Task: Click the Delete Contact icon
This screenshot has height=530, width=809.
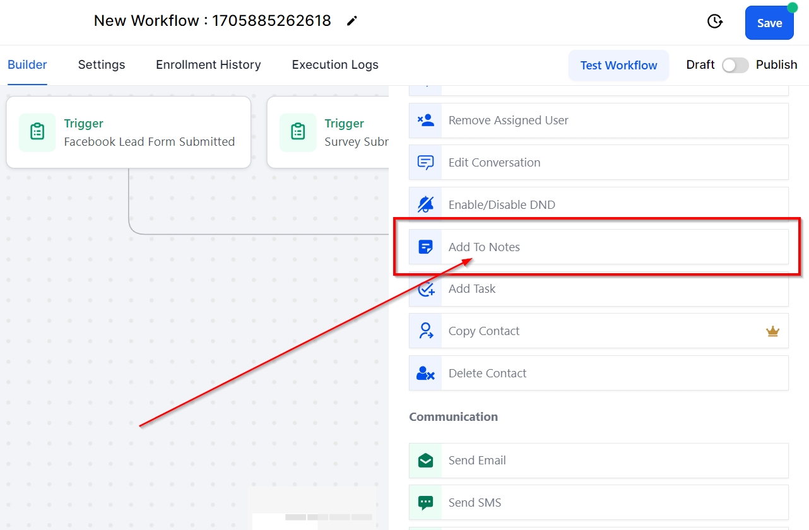Action: click(x=426, y=374)
